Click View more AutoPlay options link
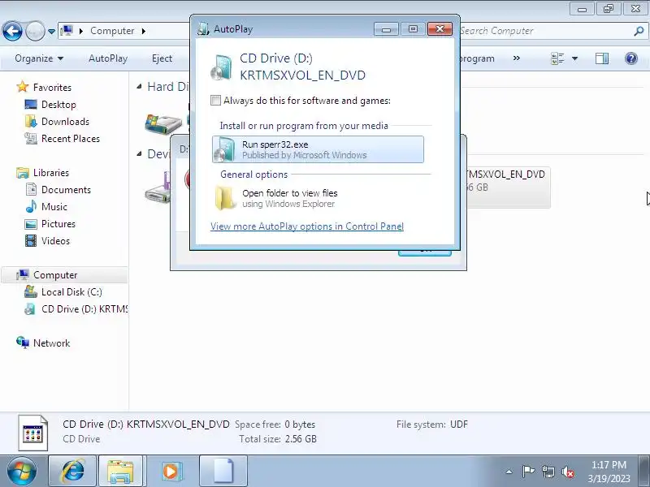Screen dimensions: 650x487 pyautogui.click(x=307, y=226)
